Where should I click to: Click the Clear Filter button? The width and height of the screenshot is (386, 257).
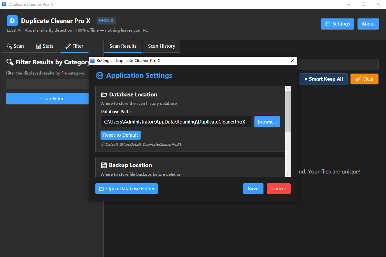click(48, 98)
